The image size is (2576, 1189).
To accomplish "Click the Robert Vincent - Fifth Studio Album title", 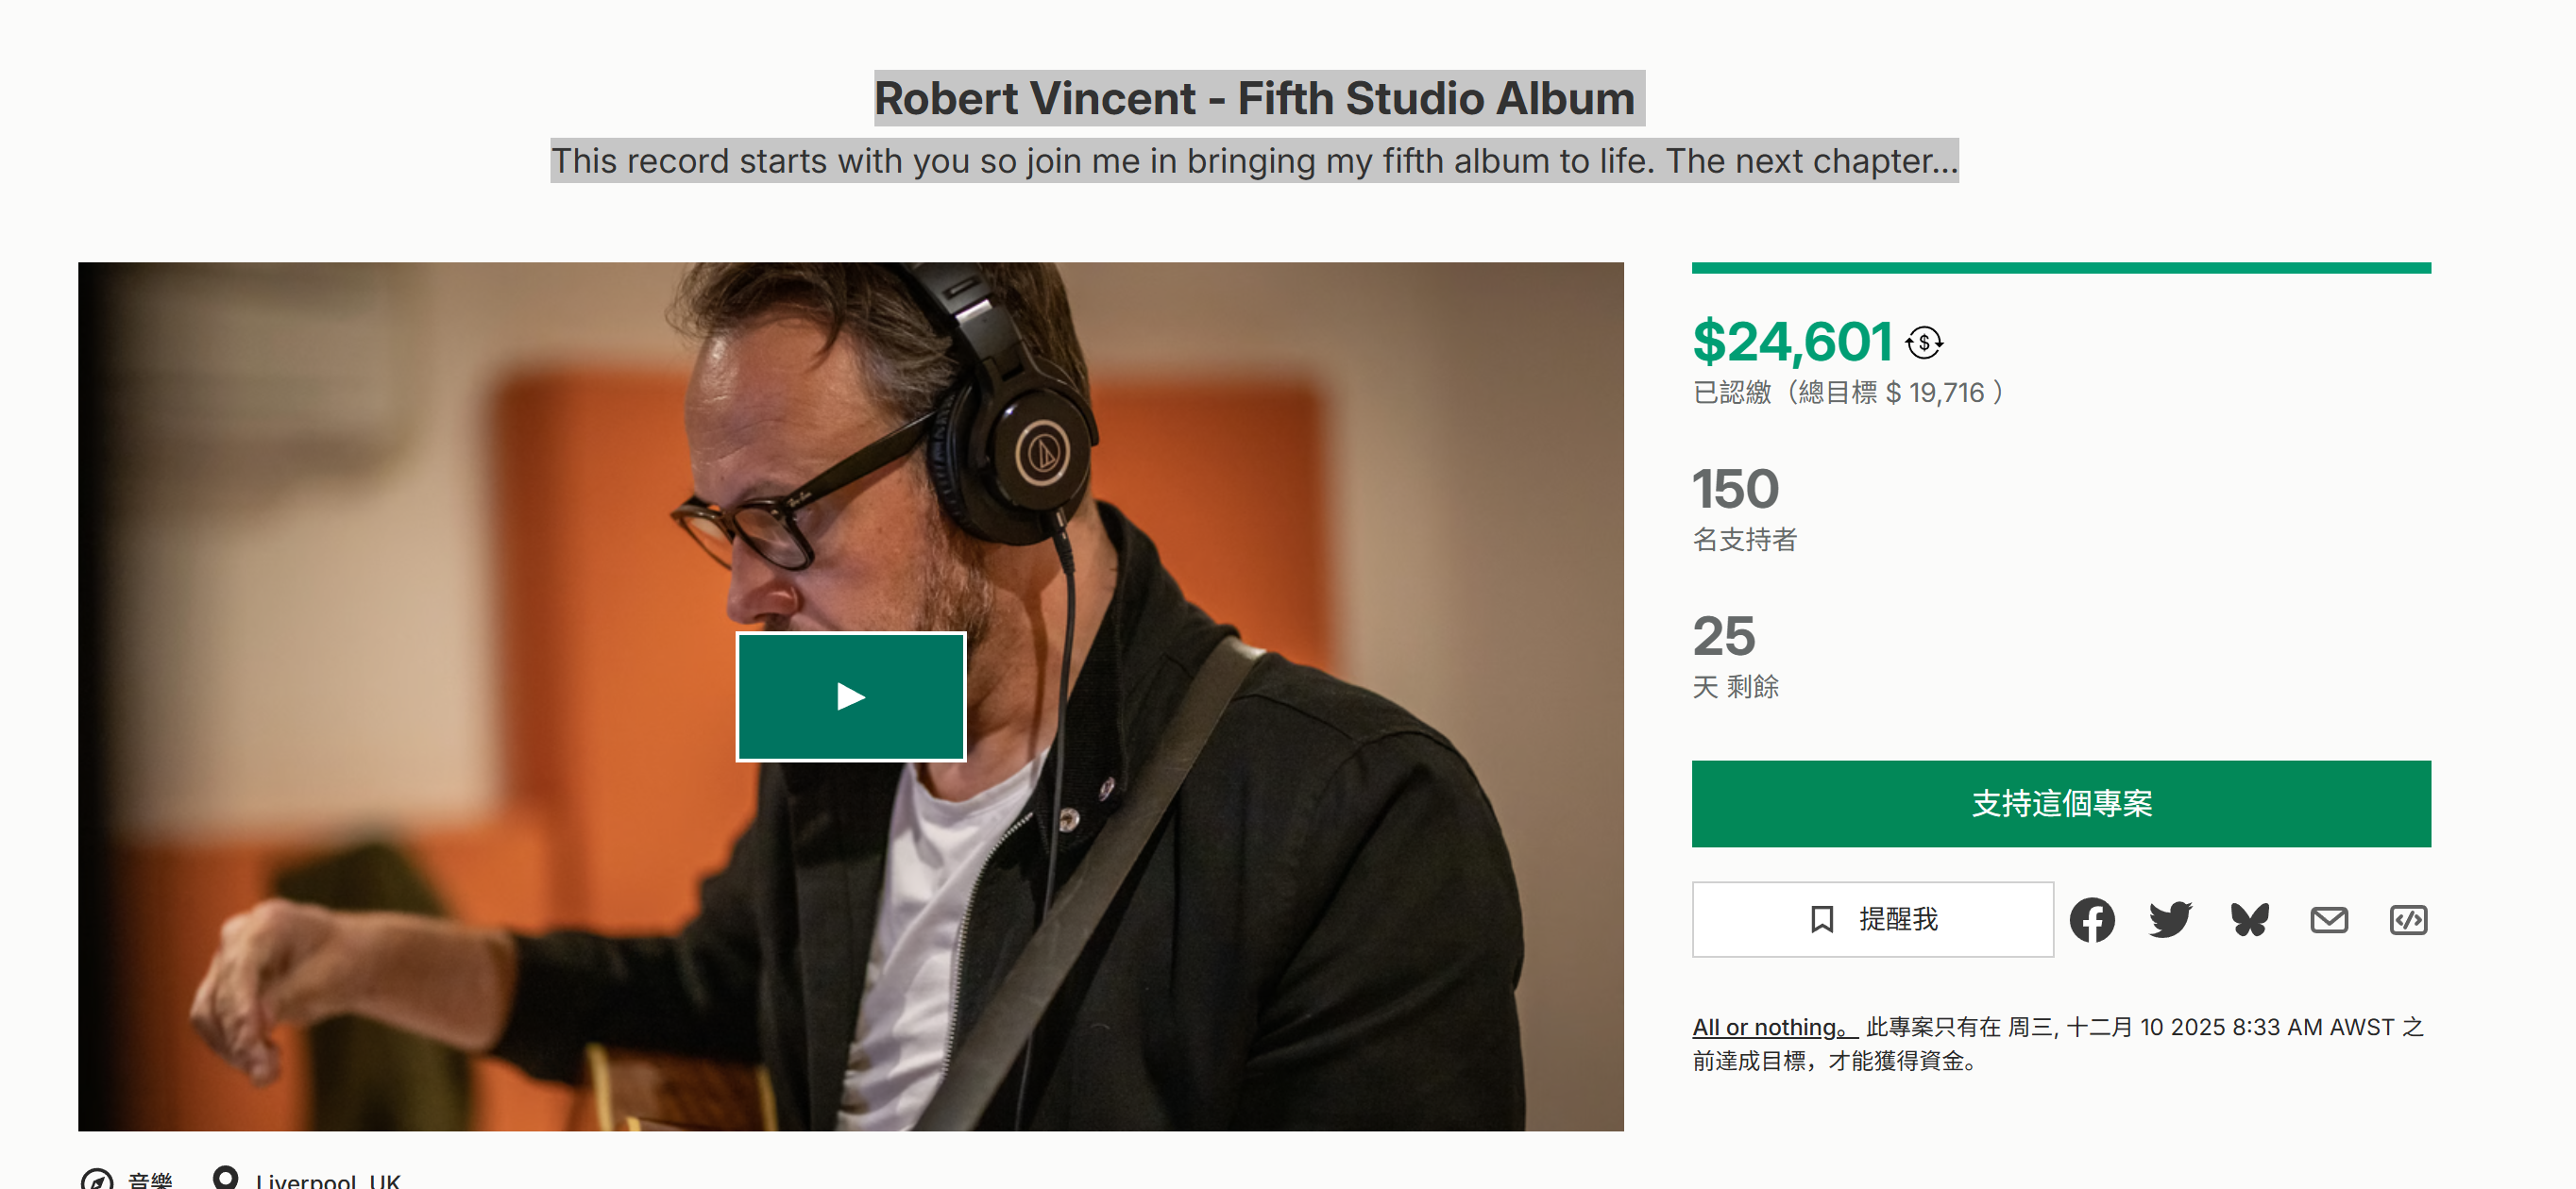I will [x=1255, y=98].
